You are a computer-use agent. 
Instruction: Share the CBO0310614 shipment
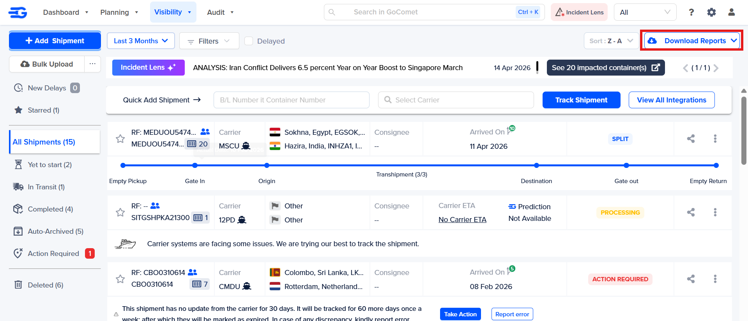click(x=691, y=279)
